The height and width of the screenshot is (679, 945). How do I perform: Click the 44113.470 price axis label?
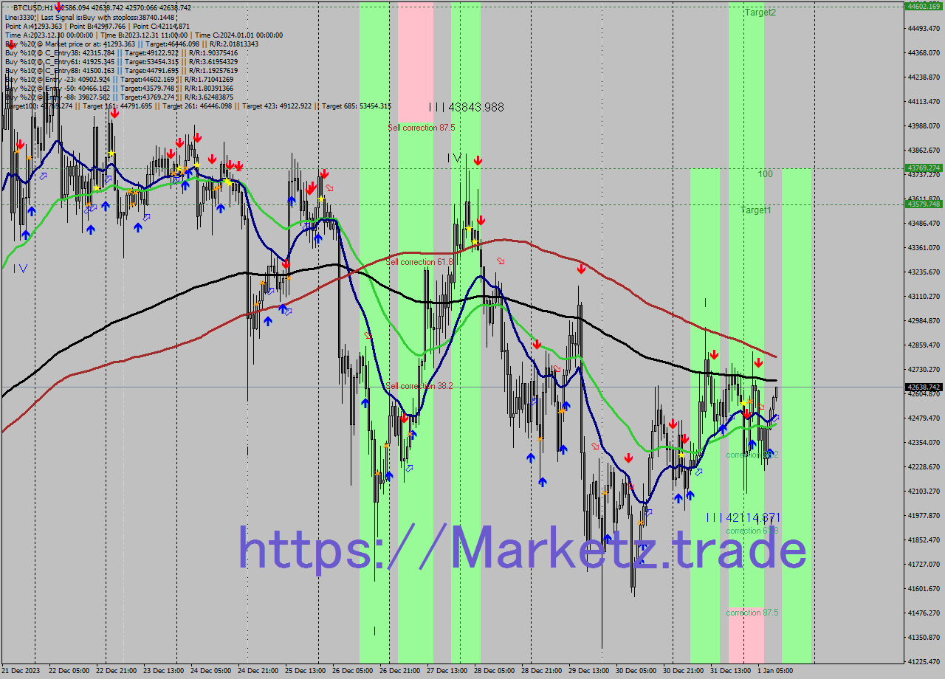925,102
